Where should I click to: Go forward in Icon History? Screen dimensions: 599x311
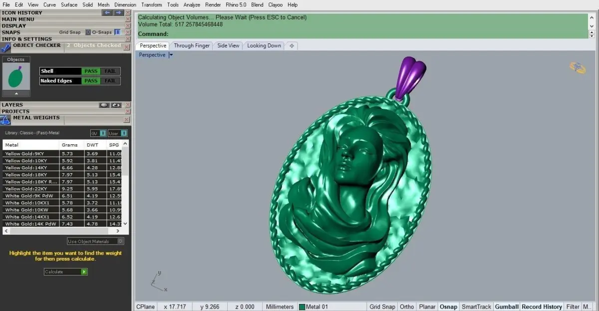118,12
